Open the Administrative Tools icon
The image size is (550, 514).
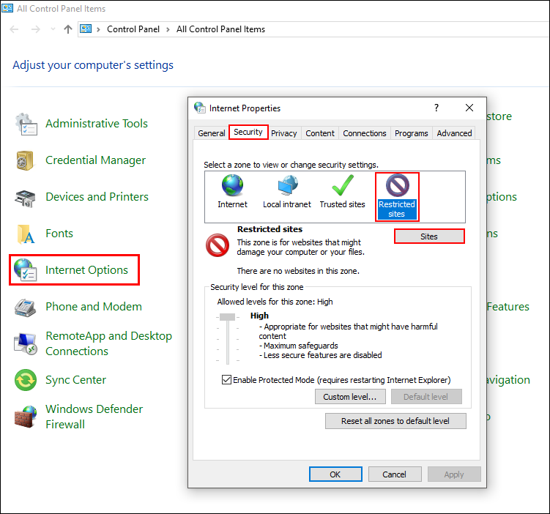[x=26, y=124]
